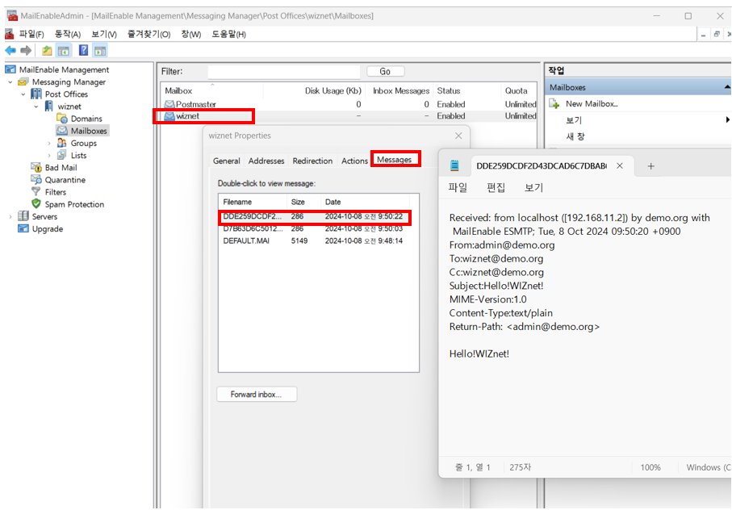Toggle the console tree pane toolbar icon
732x510 pixels.
(64, 50)
